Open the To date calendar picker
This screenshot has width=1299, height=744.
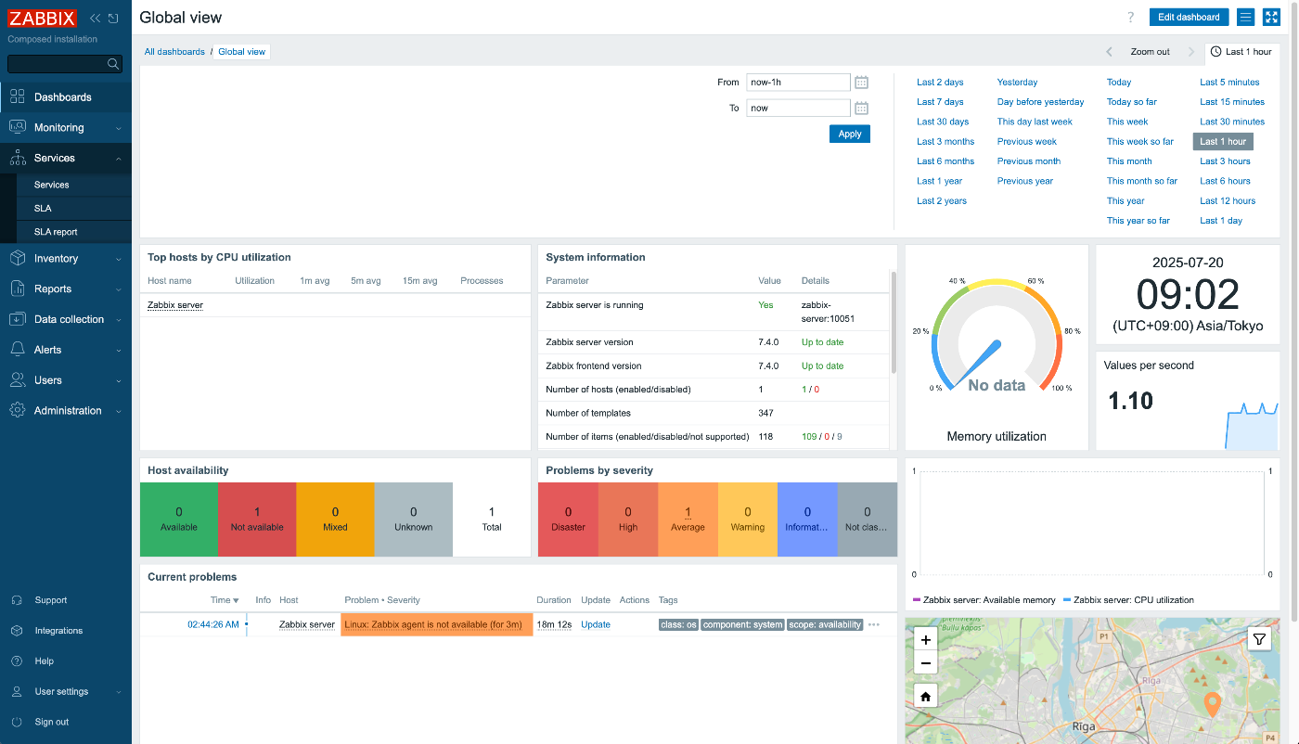pos(861,108)
